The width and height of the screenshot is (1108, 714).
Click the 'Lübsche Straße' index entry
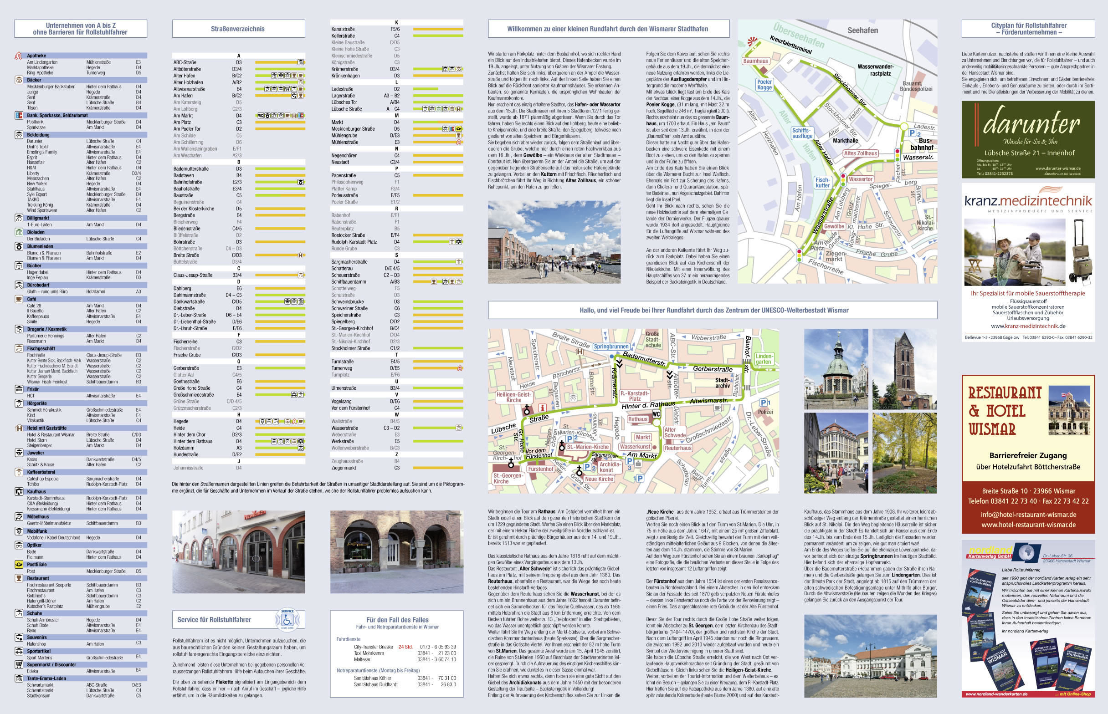point(347,109)
